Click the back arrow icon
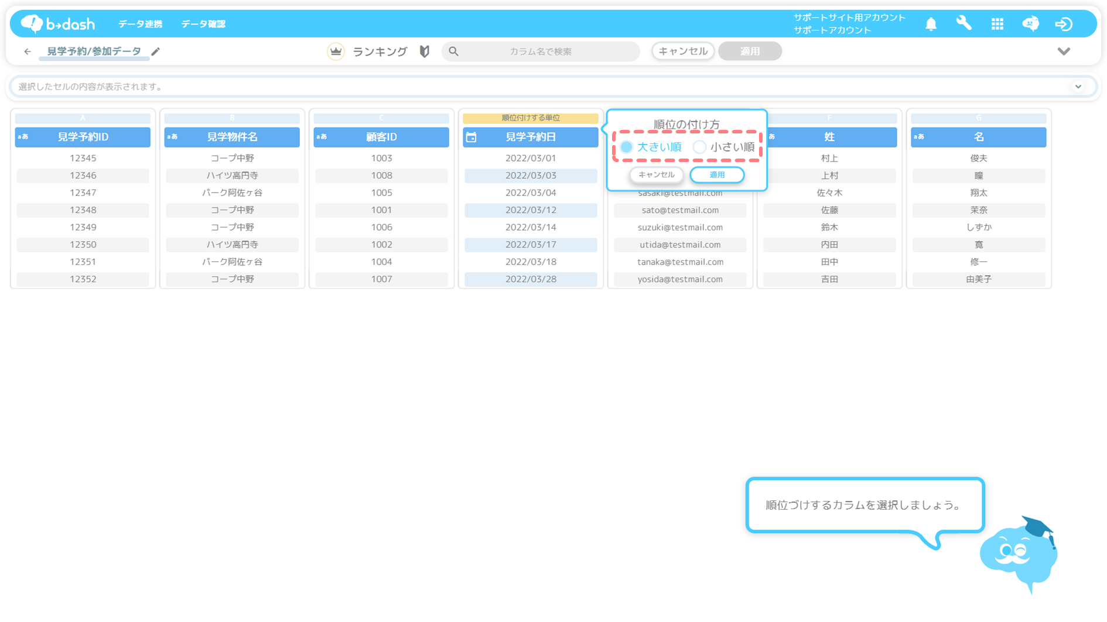This screenshot has height=622, width=1107. click(x=28, y=51)
